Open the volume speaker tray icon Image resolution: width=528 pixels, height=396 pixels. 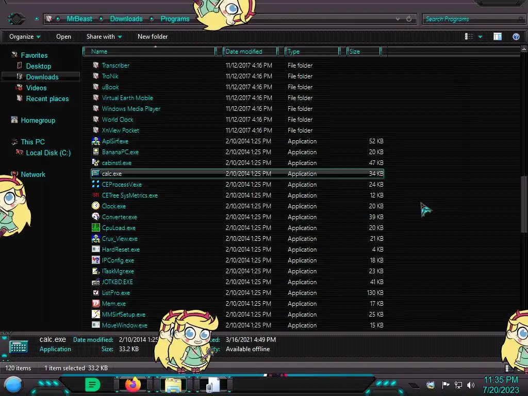click(x=471, y=385)
